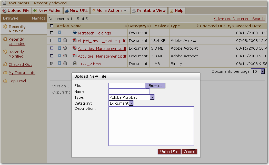Toggle the select-all checkbox in table header
Screen dimensions: 269x165
[x=52, y=26]
